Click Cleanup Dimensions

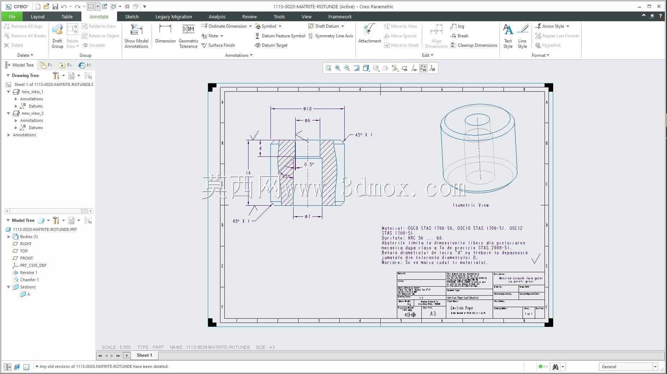tap(474, 45)
